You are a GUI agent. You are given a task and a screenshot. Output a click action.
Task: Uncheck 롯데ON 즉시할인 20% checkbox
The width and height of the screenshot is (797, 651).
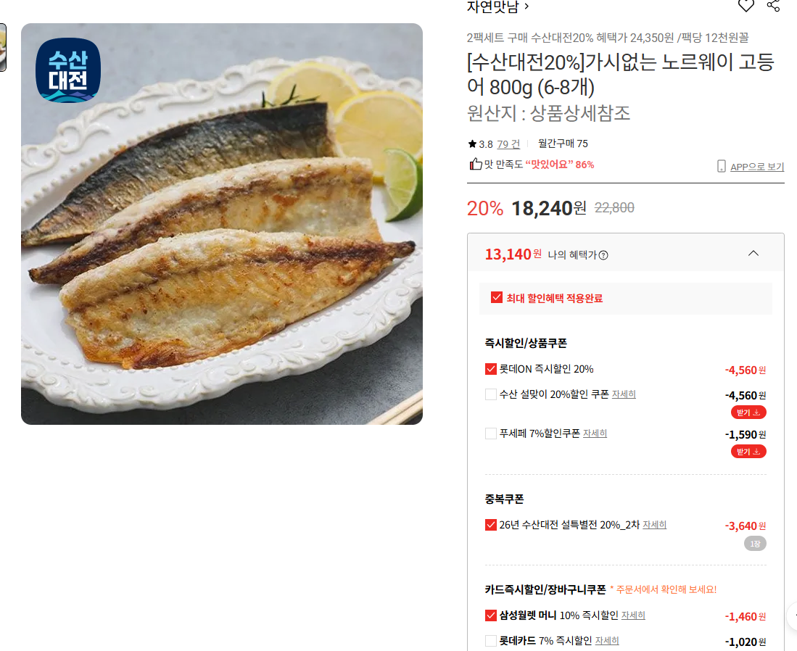coord(490,369)
